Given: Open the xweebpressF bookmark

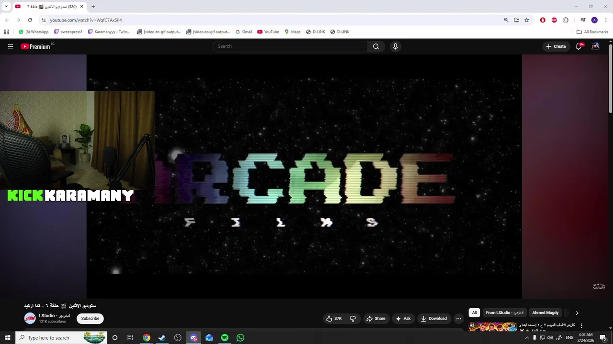Looking at the screenshot, I should coord(68,32).
